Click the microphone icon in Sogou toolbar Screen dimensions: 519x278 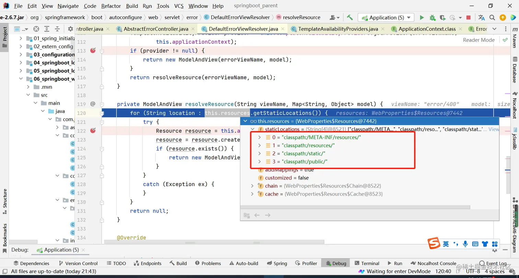[x=465, y=244]
